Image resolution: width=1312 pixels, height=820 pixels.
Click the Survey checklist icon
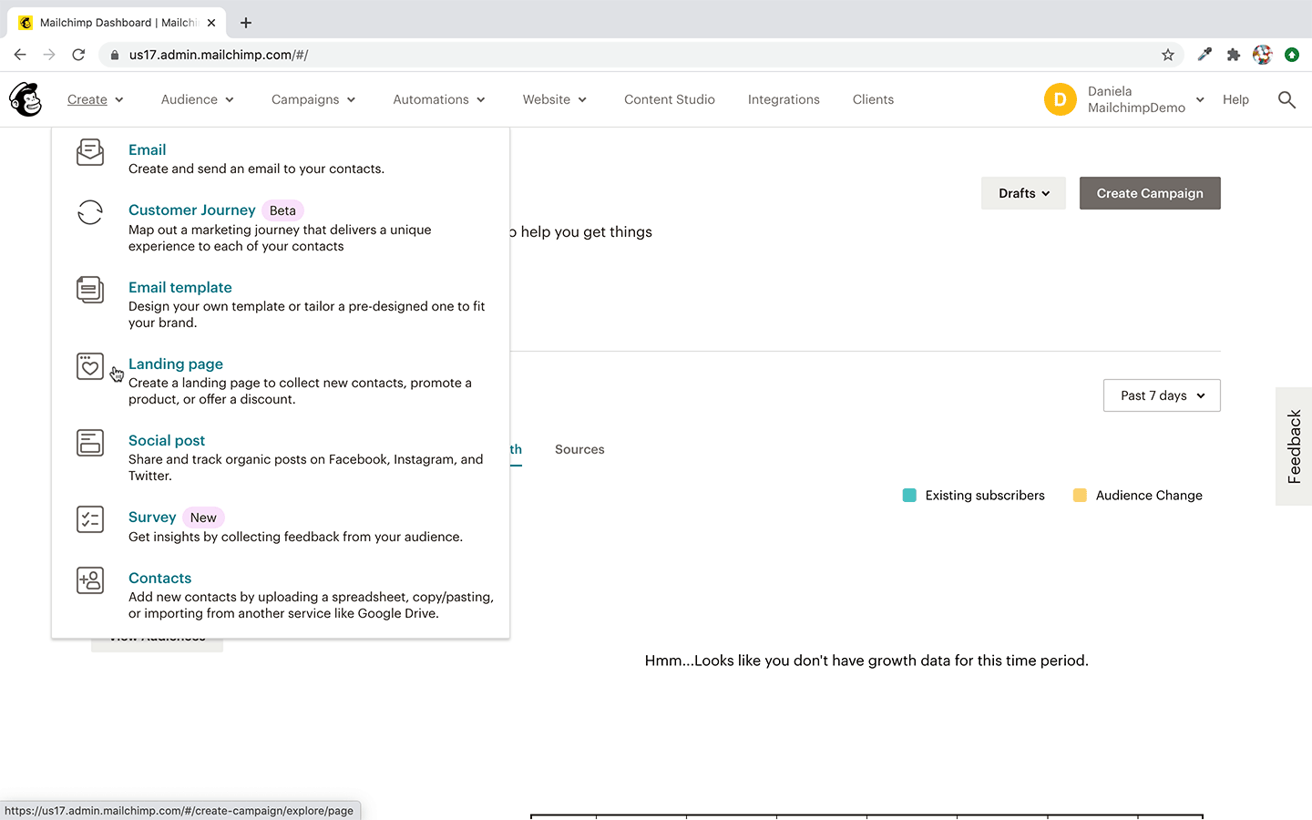(x=90, y=519)
